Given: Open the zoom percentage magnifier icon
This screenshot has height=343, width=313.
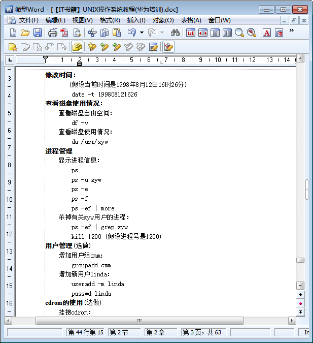Looking at the screenshot, I should tap(252, 33).
